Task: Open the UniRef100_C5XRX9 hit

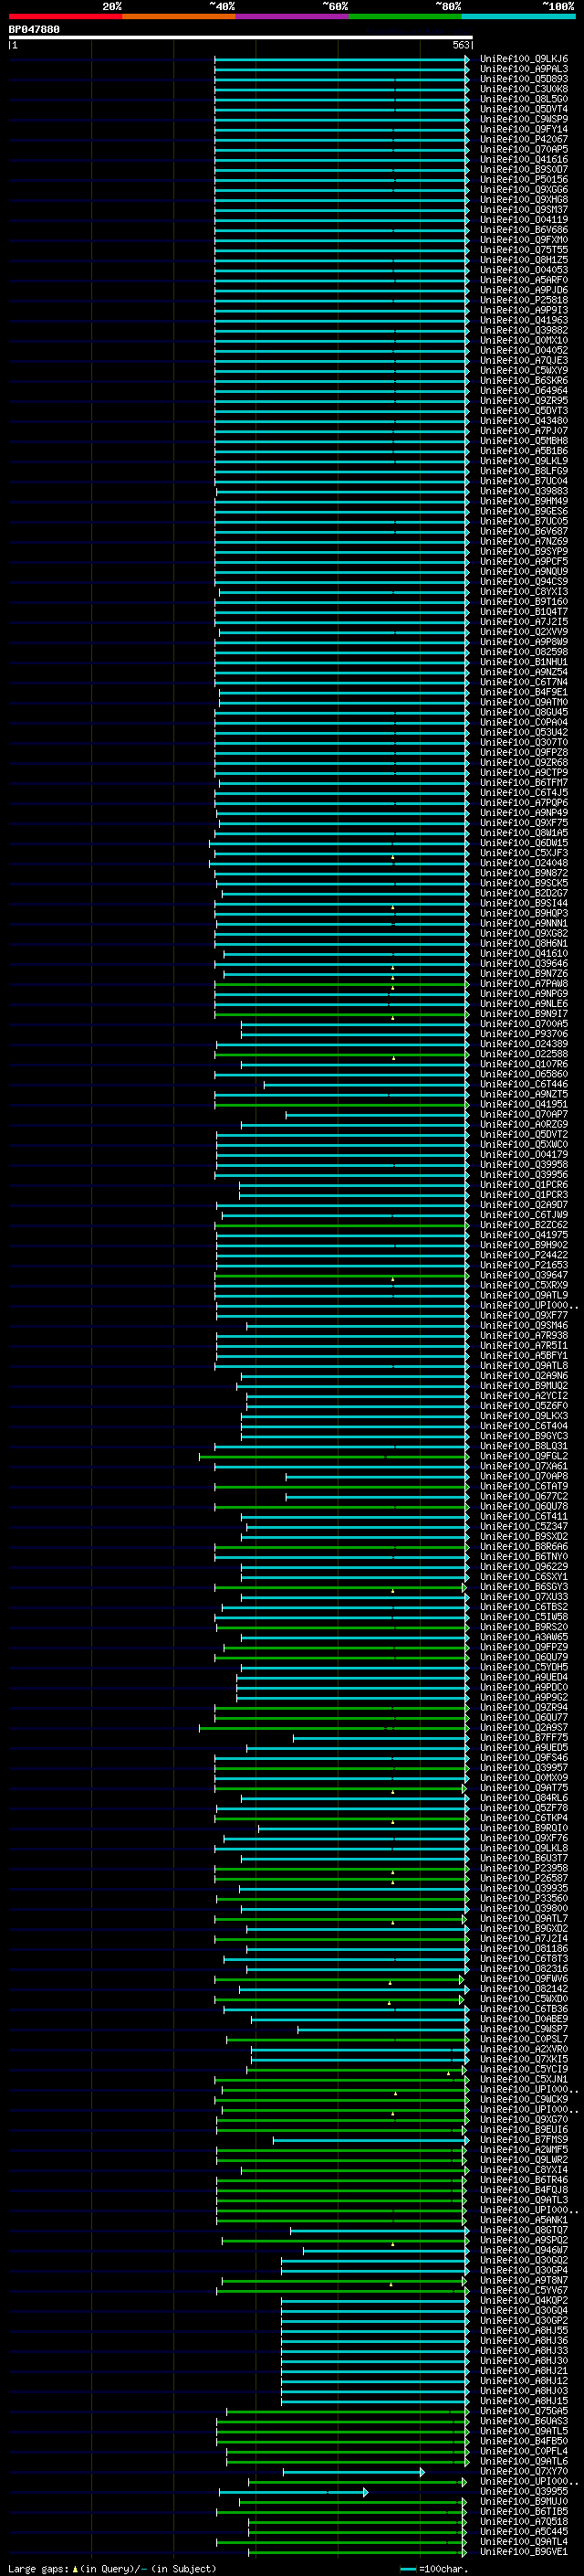Action: (524, 1285)
